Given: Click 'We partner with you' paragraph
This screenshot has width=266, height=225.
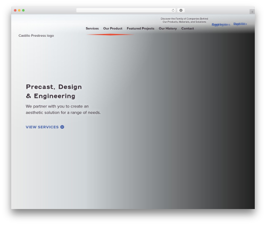Looking at the screenshot, I should pyautogui.click(x=63, y=110).
